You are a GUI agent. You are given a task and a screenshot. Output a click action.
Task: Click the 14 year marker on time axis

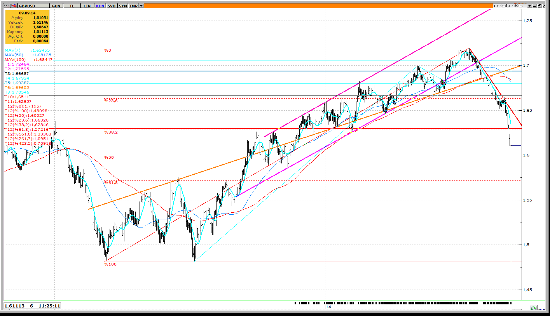[328, 307]
